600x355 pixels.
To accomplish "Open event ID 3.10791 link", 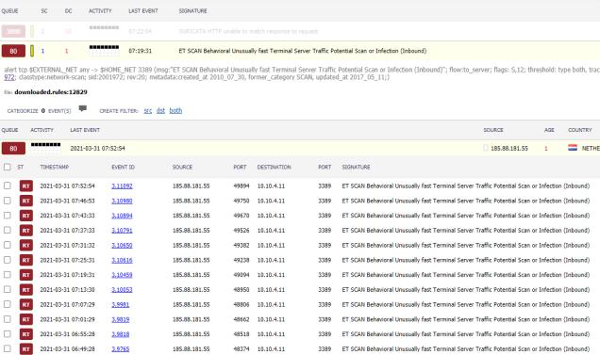I will [122, 231].
